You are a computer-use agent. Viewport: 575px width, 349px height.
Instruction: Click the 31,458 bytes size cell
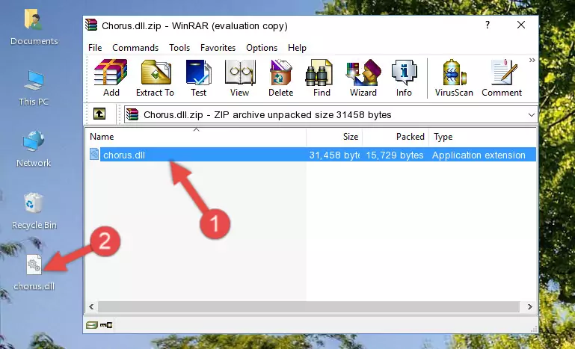(x=334, y=155)
